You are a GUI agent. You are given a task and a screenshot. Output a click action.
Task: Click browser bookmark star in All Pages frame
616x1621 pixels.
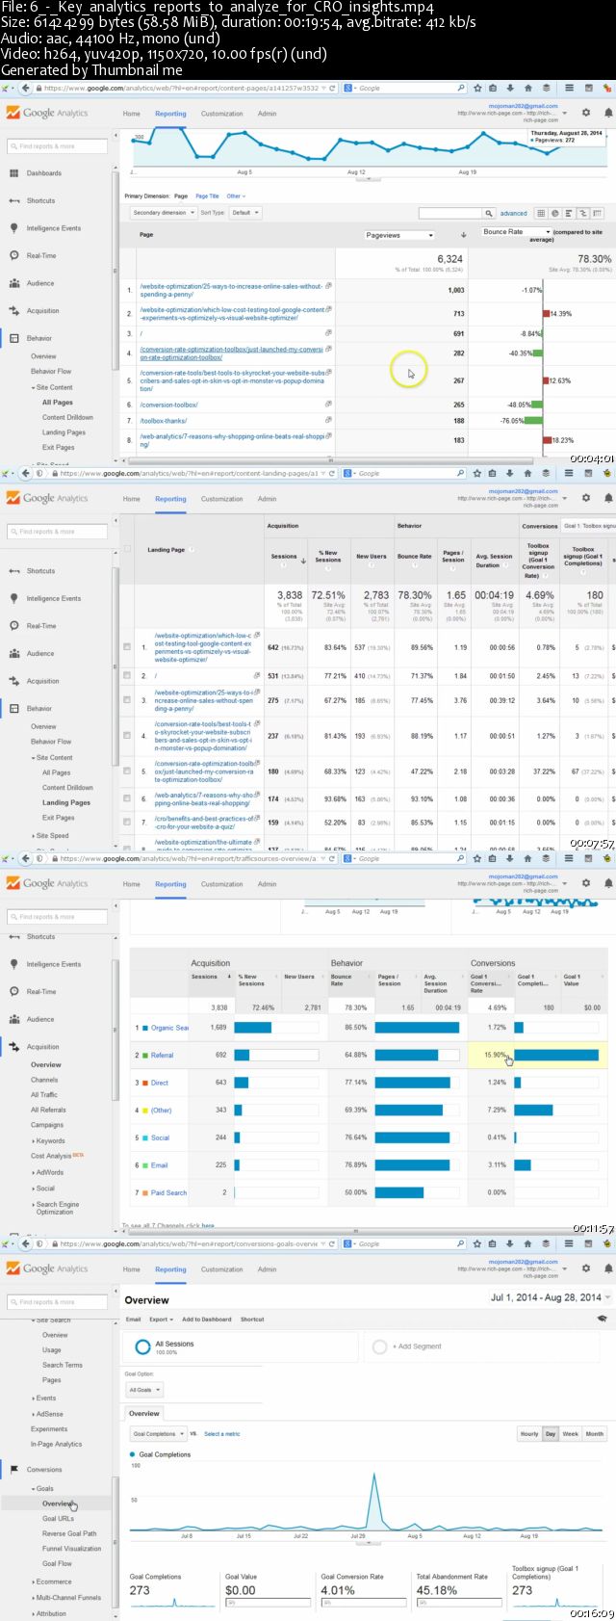[x=479, y=89]
